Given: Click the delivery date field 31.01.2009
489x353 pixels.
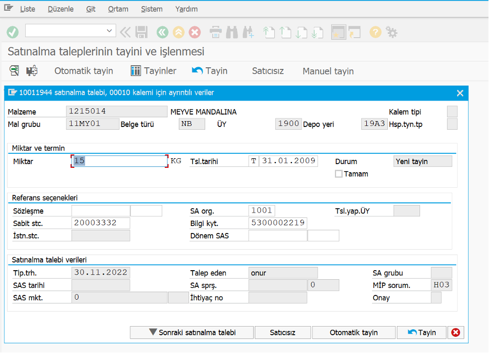Looking at the screenshot, I should pyautogui.click(x=289, y=161).
